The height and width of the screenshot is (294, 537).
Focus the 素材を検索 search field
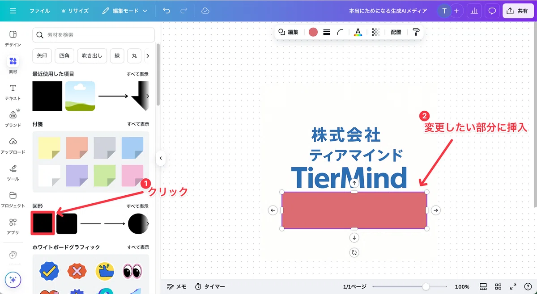pos(94,35)
